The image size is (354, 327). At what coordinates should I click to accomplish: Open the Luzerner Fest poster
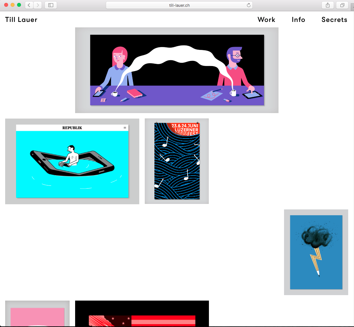[177, 161]
